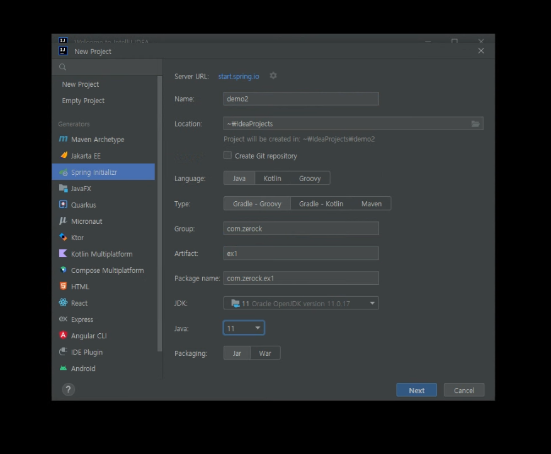Click the Micronaut mu icon
Screen dimensions: 551x454
coord(63,221)
